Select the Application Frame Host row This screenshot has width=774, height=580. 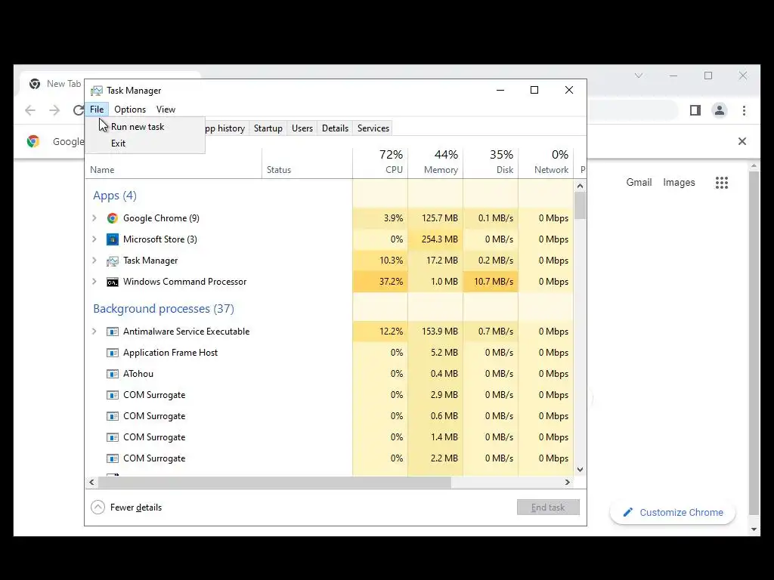click(x=330, y=353)
